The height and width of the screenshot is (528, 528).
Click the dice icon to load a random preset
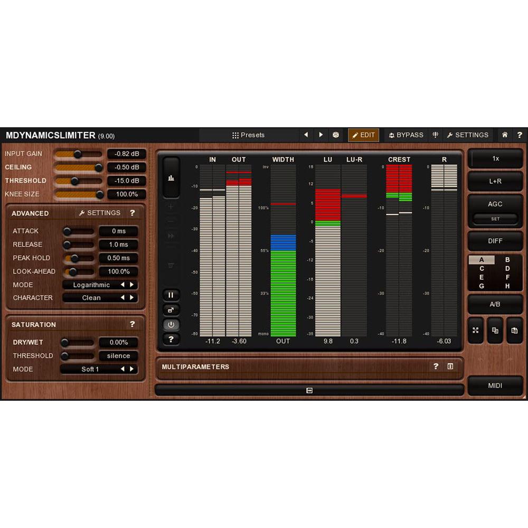coord(336,135)
